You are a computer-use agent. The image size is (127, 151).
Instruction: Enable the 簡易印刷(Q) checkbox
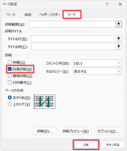(10, 76)
